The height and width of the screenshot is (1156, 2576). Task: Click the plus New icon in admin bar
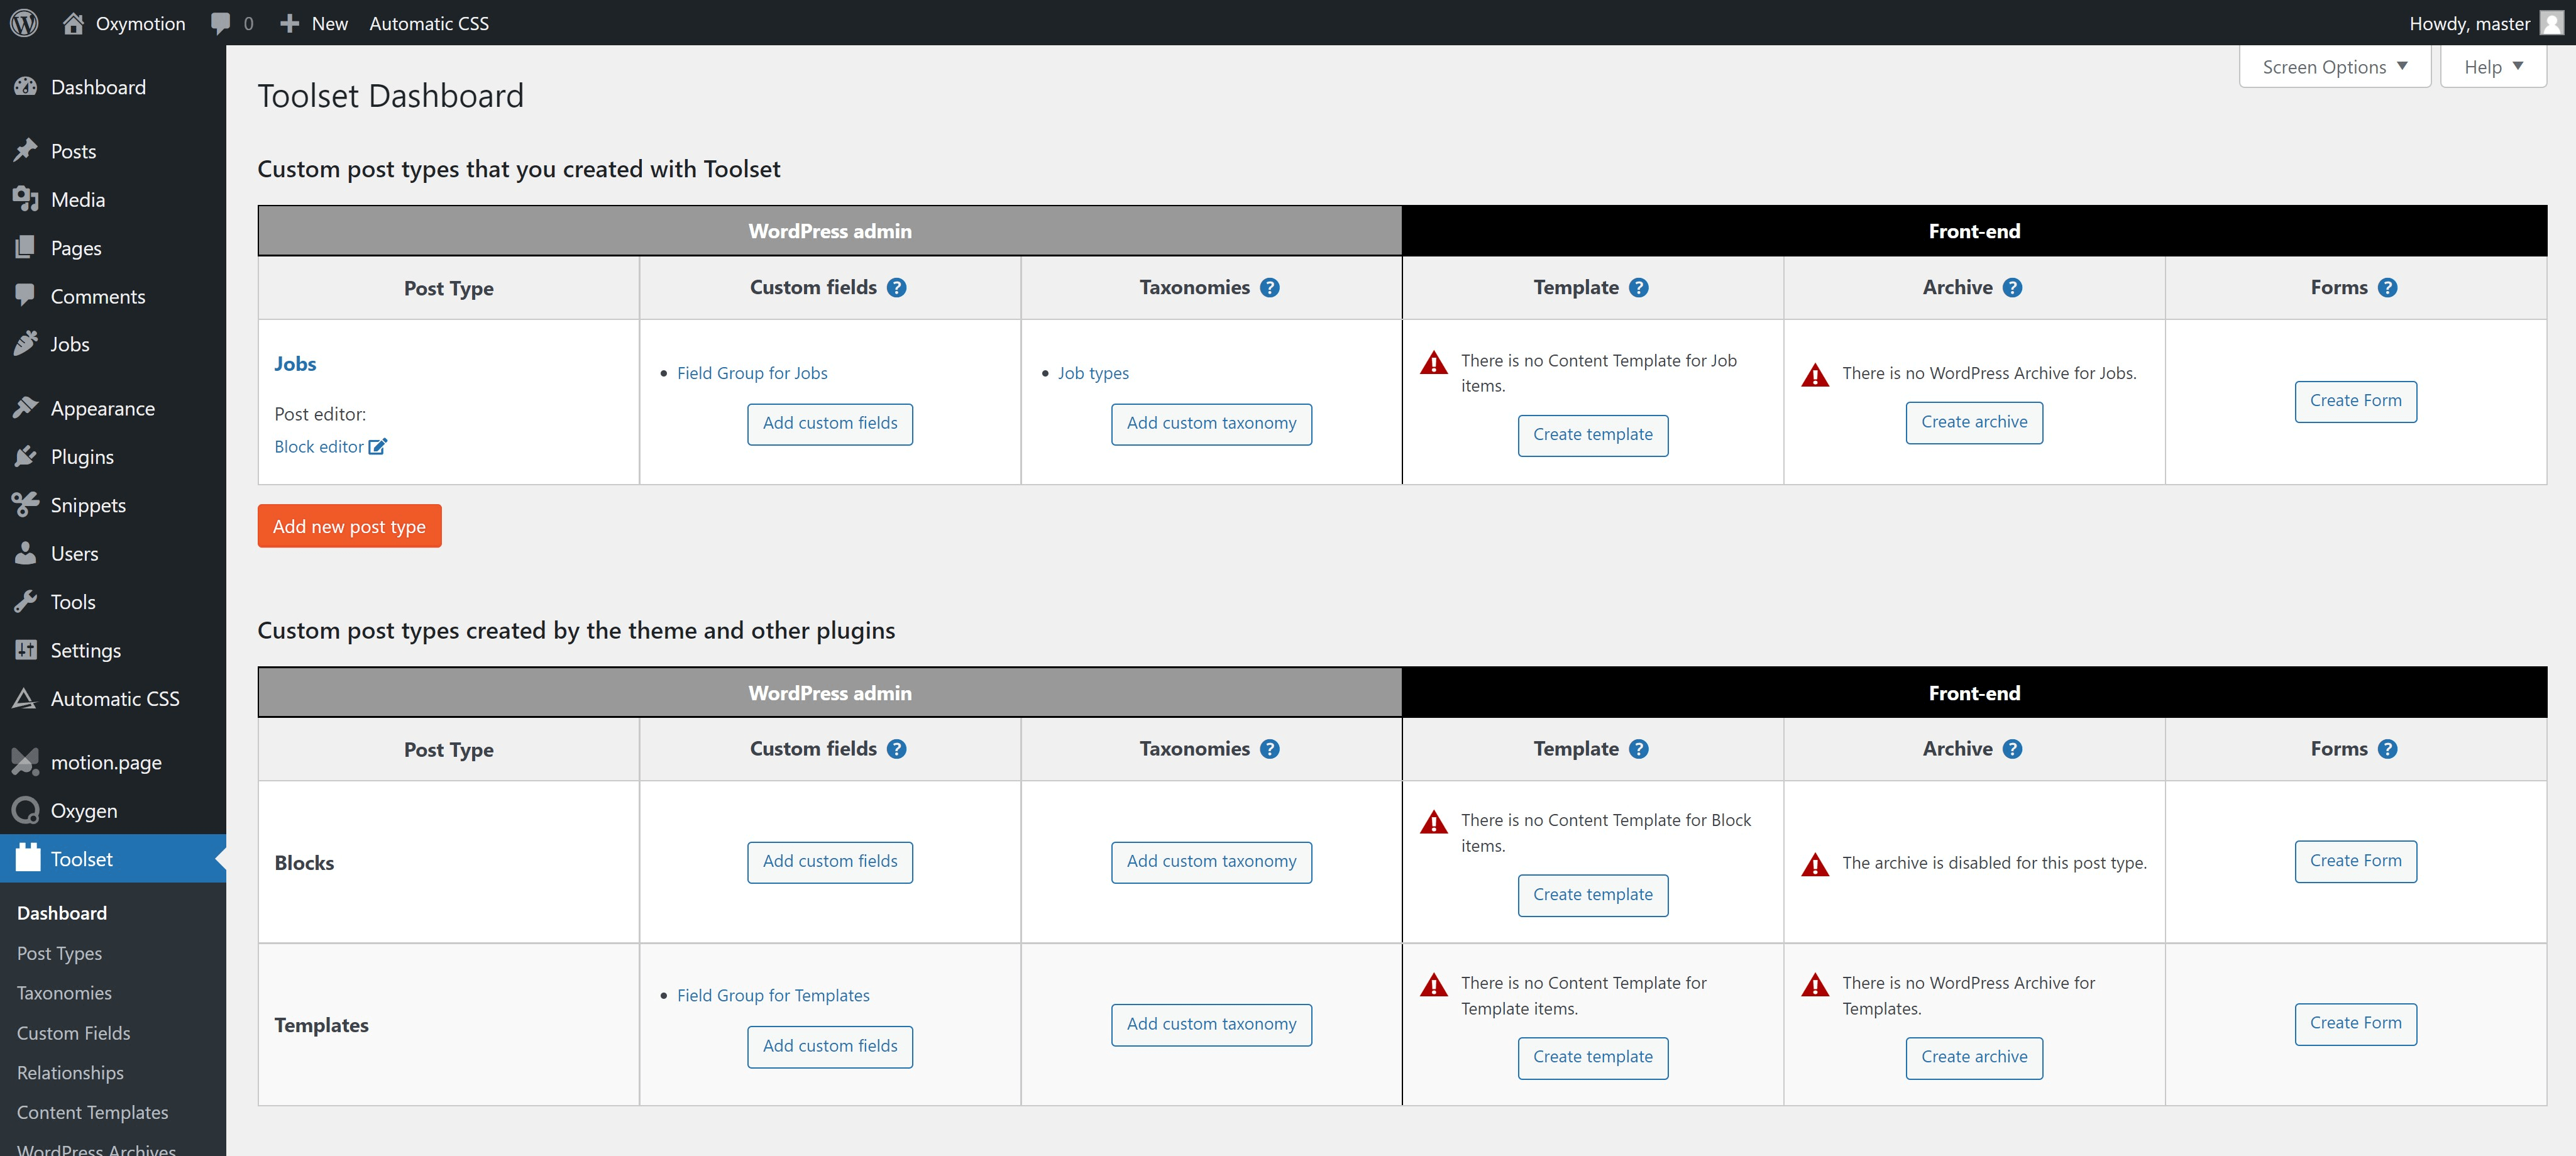(x=290, y=23)
